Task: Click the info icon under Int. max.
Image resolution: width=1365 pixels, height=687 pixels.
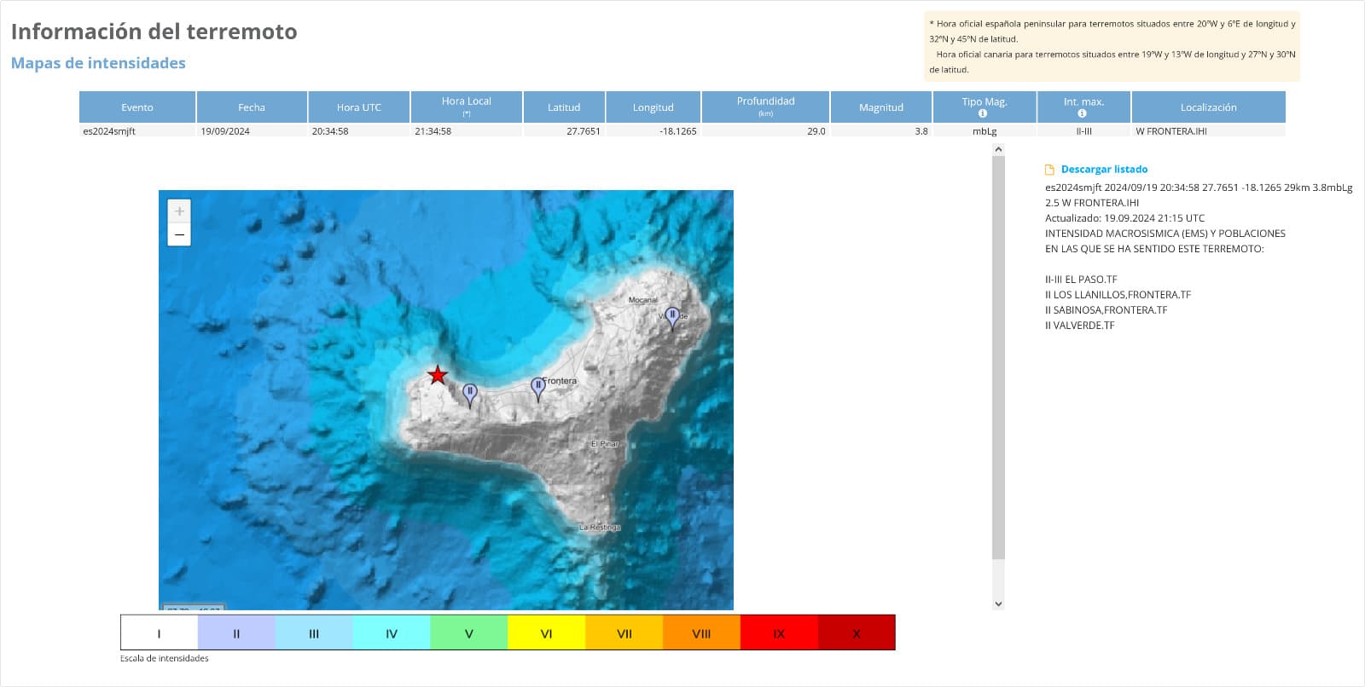Action: (1082, 113)
